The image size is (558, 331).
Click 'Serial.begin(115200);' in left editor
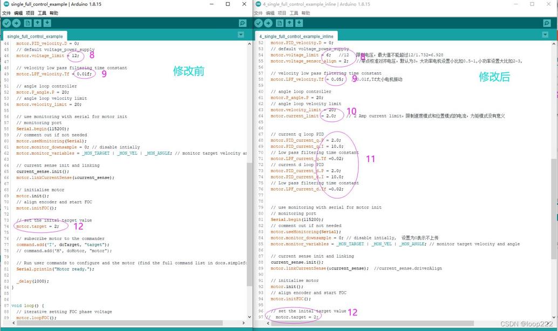point(43,129)
